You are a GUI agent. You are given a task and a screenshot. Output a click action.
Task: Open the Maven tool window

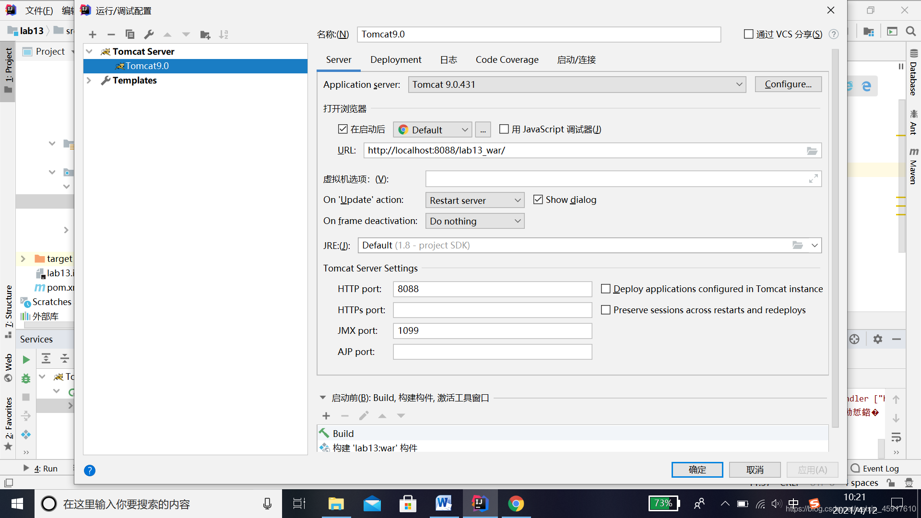[x=913, y=165]
